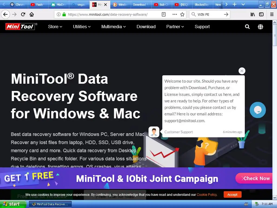Accept the cookie notice
The height and width of the screenshot is (208, 277).
(x=232, y=194)
